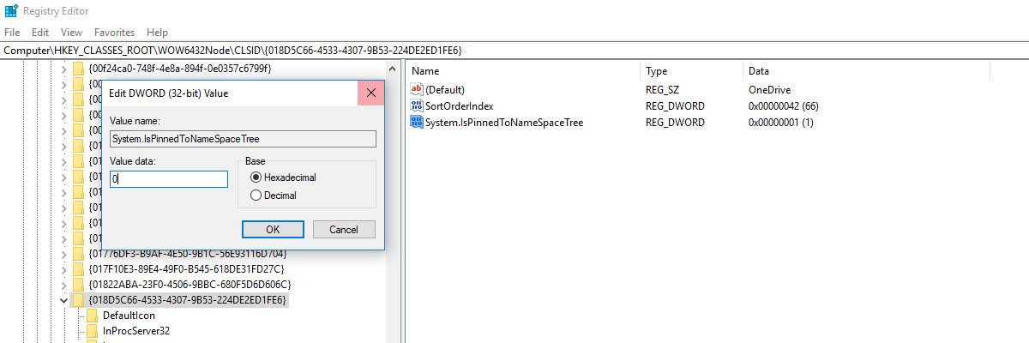Select the {01776DF3-B9AF-4E50-9B1C-56E93116D704} key label
1029x343 pixels.
click(x=188, y=254)
